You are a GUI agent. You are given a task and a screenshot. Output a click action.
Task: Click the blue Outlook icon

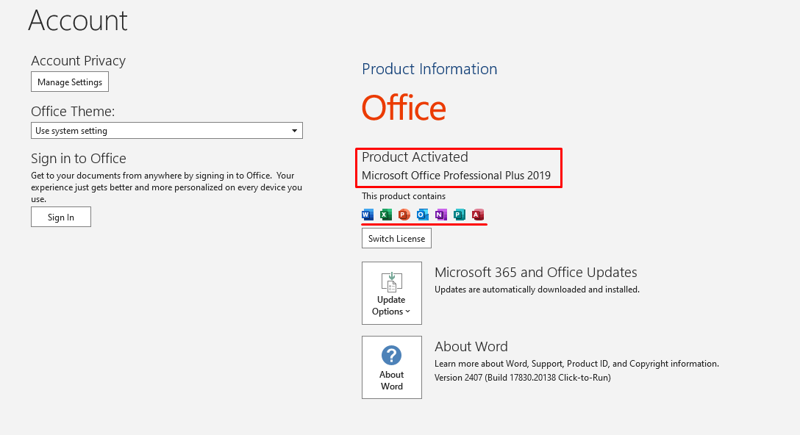[x=423, y=215]
